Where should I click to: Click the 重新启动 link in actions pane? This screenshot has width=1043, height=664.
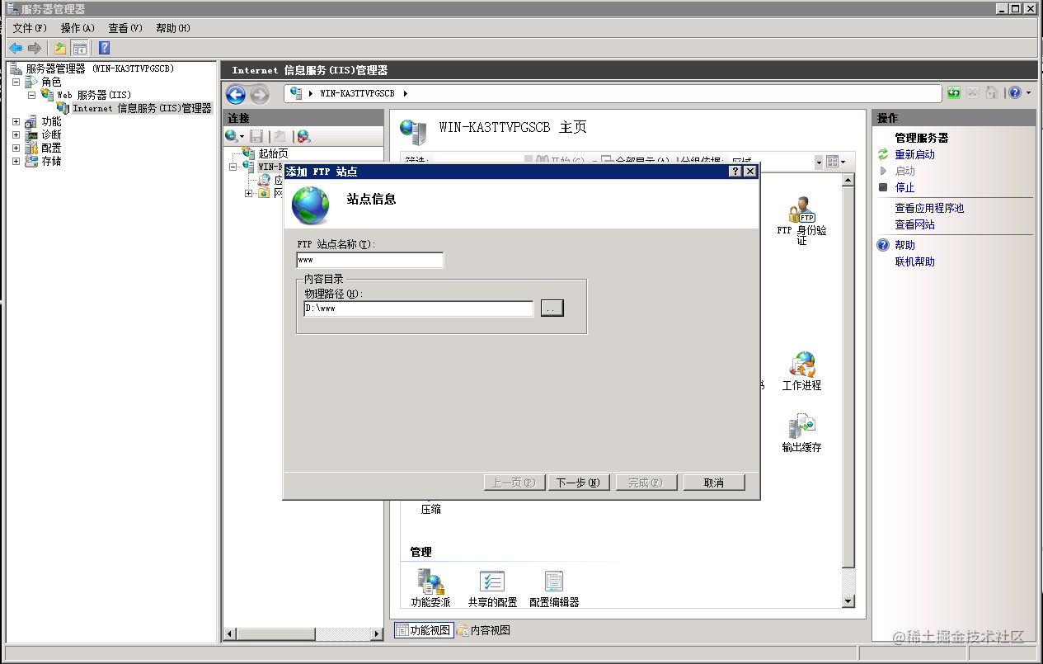[915, 154]
